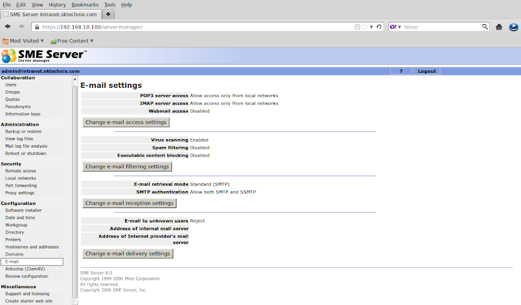This screenshot has width=521, height=305.
Task: Click the magnifier search icon
Action: tap(485, 27)
